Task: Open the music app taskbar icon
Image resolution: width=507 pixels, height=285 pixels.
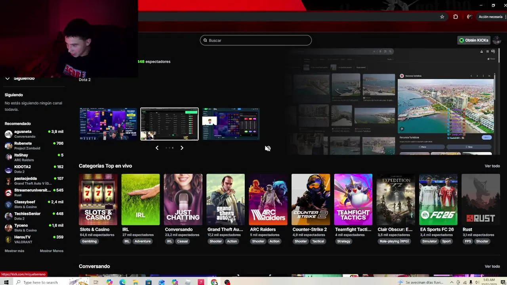Action: coord(201,282)
